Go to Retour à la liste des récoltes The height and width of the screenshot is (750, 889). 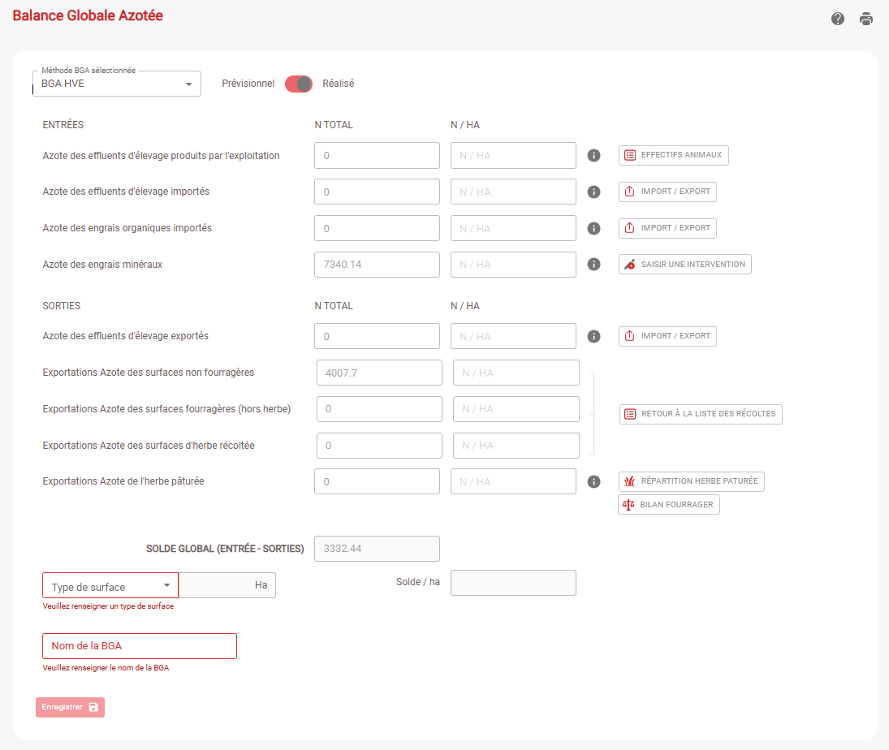point(701,414)
